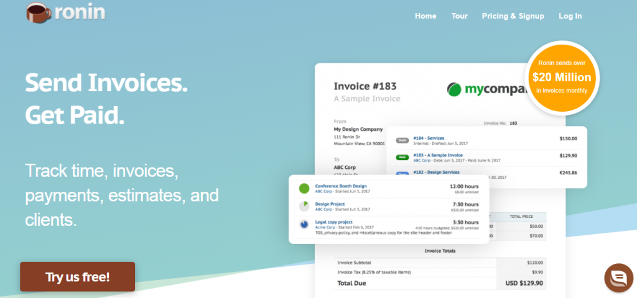The height and width of the screenshot is (298, 637).
Task: Click the $150.00 amount for invoice #184
Action: pyautogui.click(x=568, y=138)
